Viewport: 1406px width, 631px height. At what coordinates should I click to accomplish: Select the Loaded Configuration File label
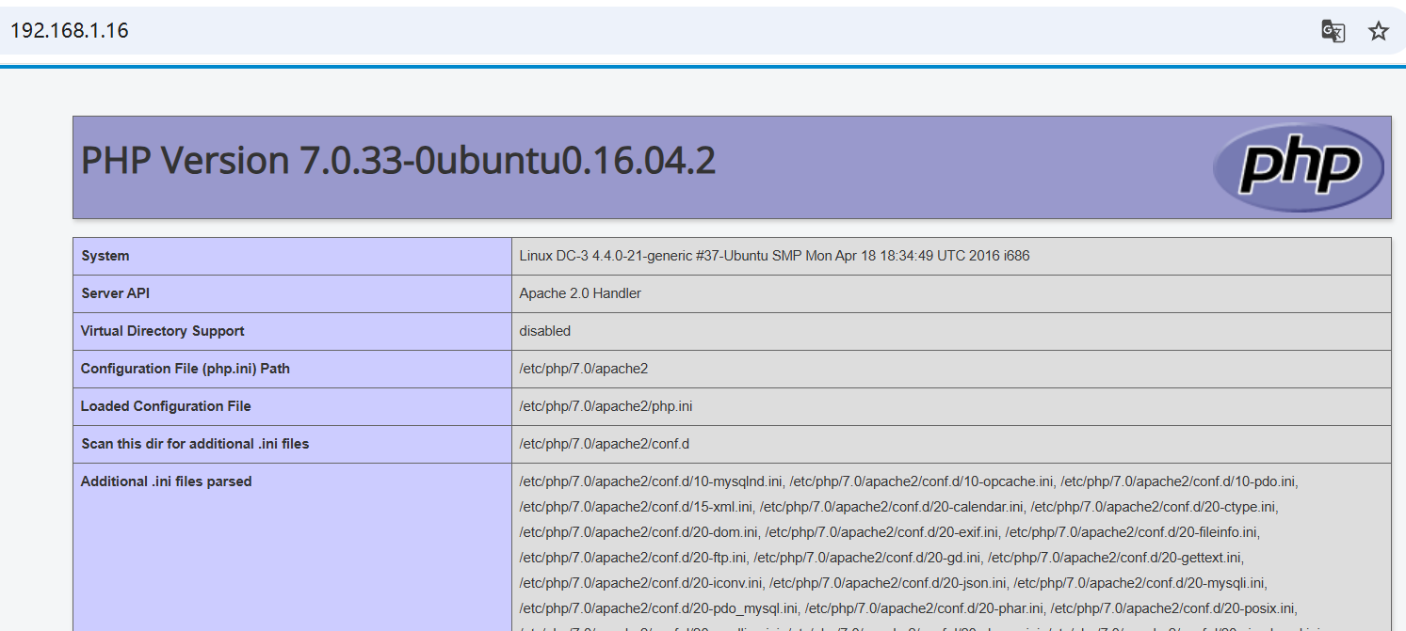click(x=166, y=406)
